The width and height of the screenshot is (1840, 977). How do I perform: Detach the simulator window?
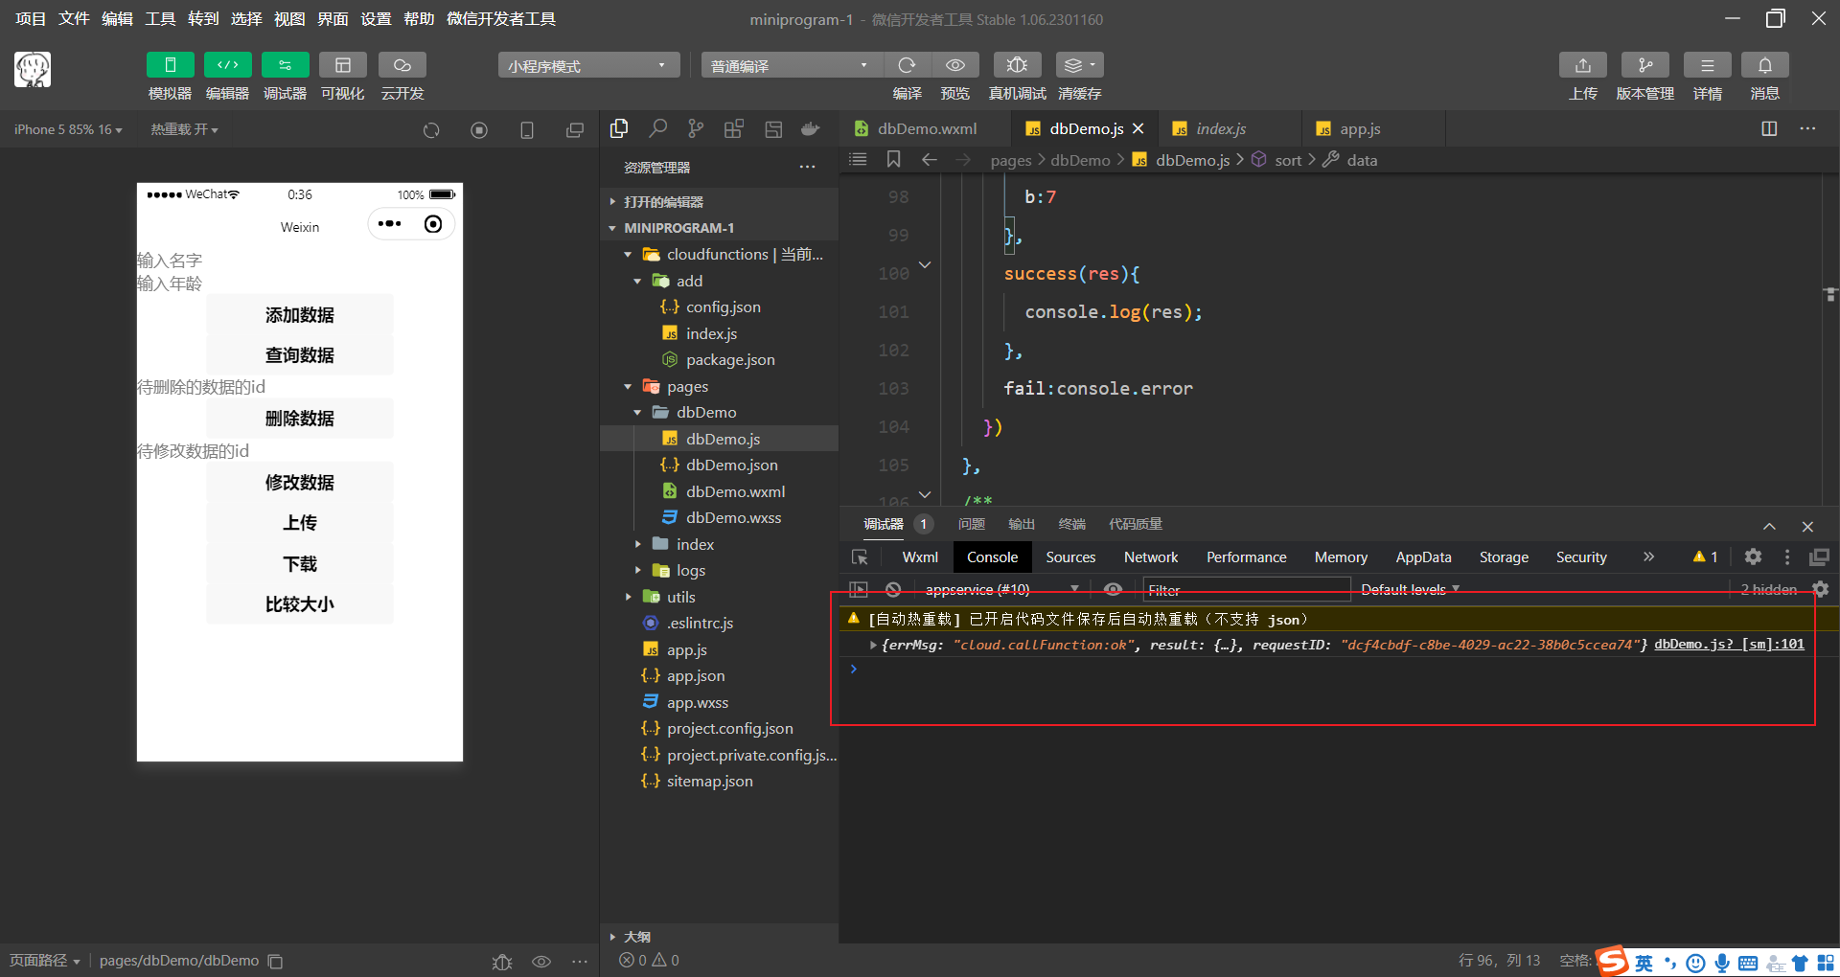pyautogui.click(x=575, y=130)
